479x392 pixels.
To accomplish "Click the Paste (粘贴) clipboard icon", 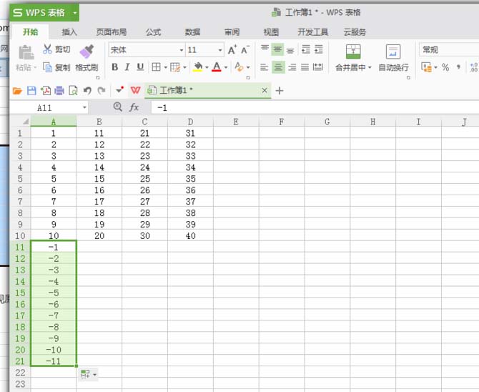I will [26, 52].
